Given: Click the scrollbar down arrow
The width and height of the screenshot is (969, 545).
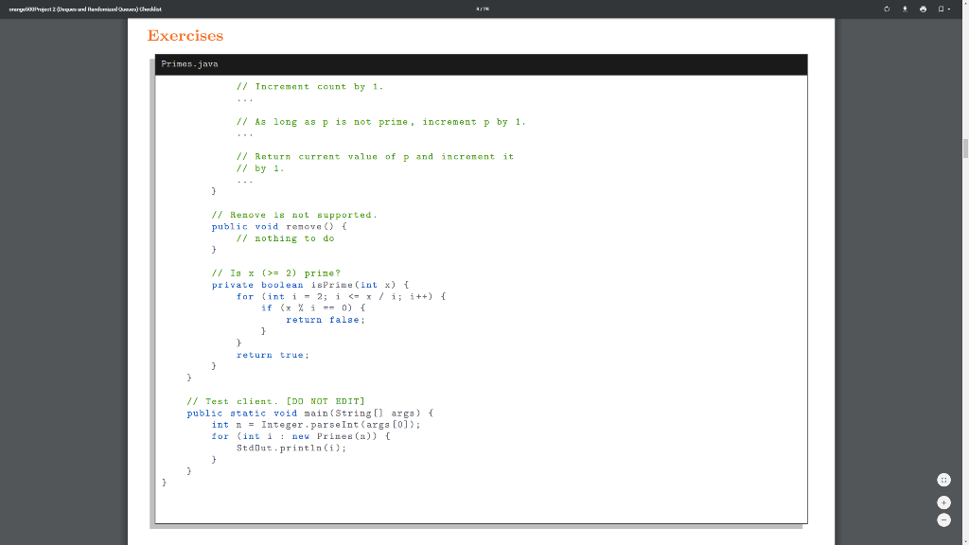Looking at the screenshot, I should tap(963, 539).
